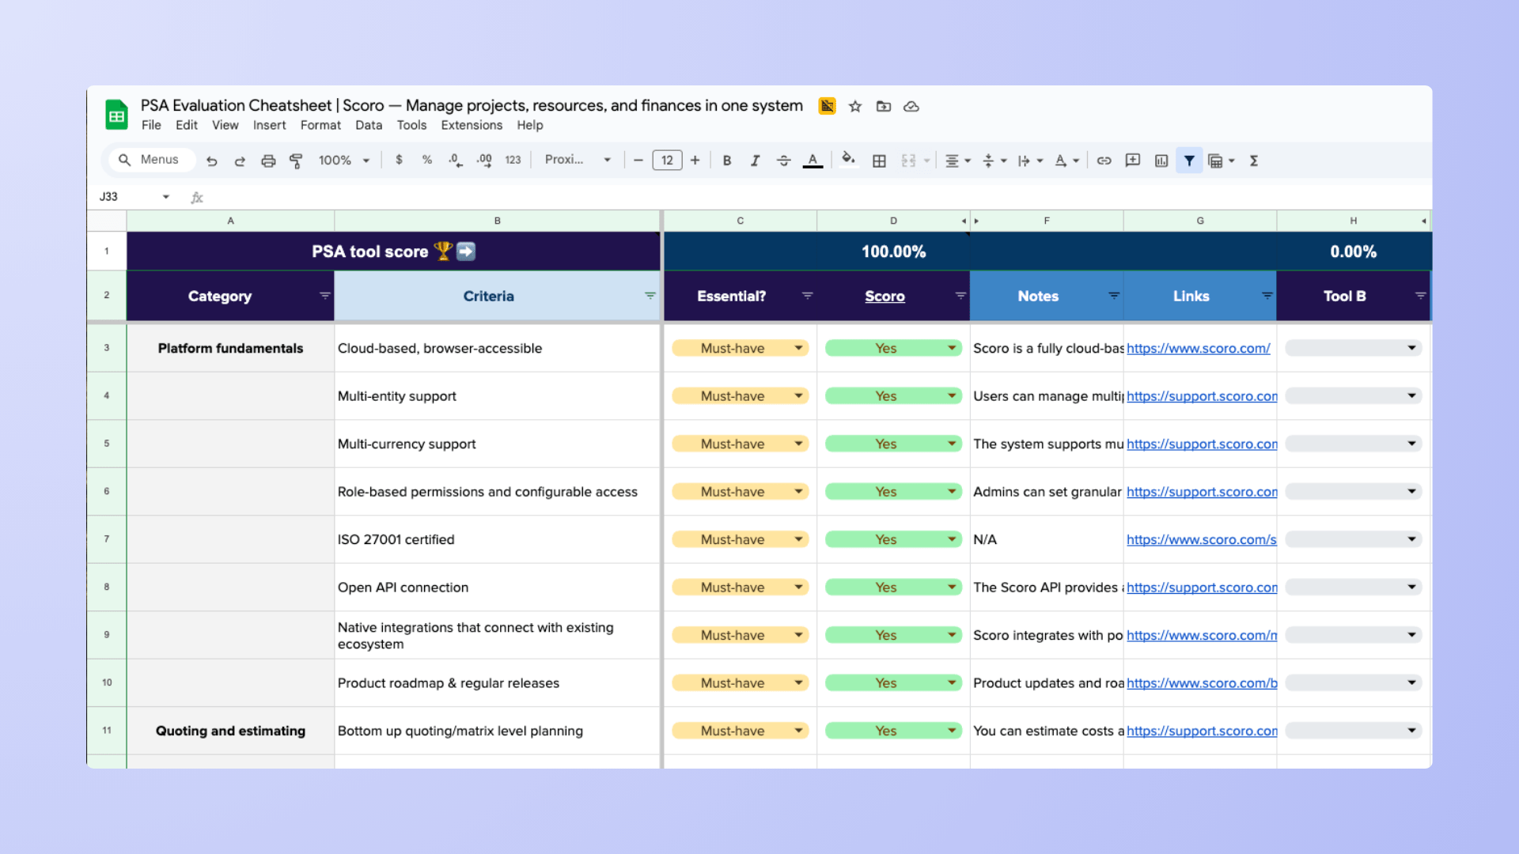The width and height of the screenshot is (1519, 854).
Task: Click the Scoro header link
Action: coord(885,297)
